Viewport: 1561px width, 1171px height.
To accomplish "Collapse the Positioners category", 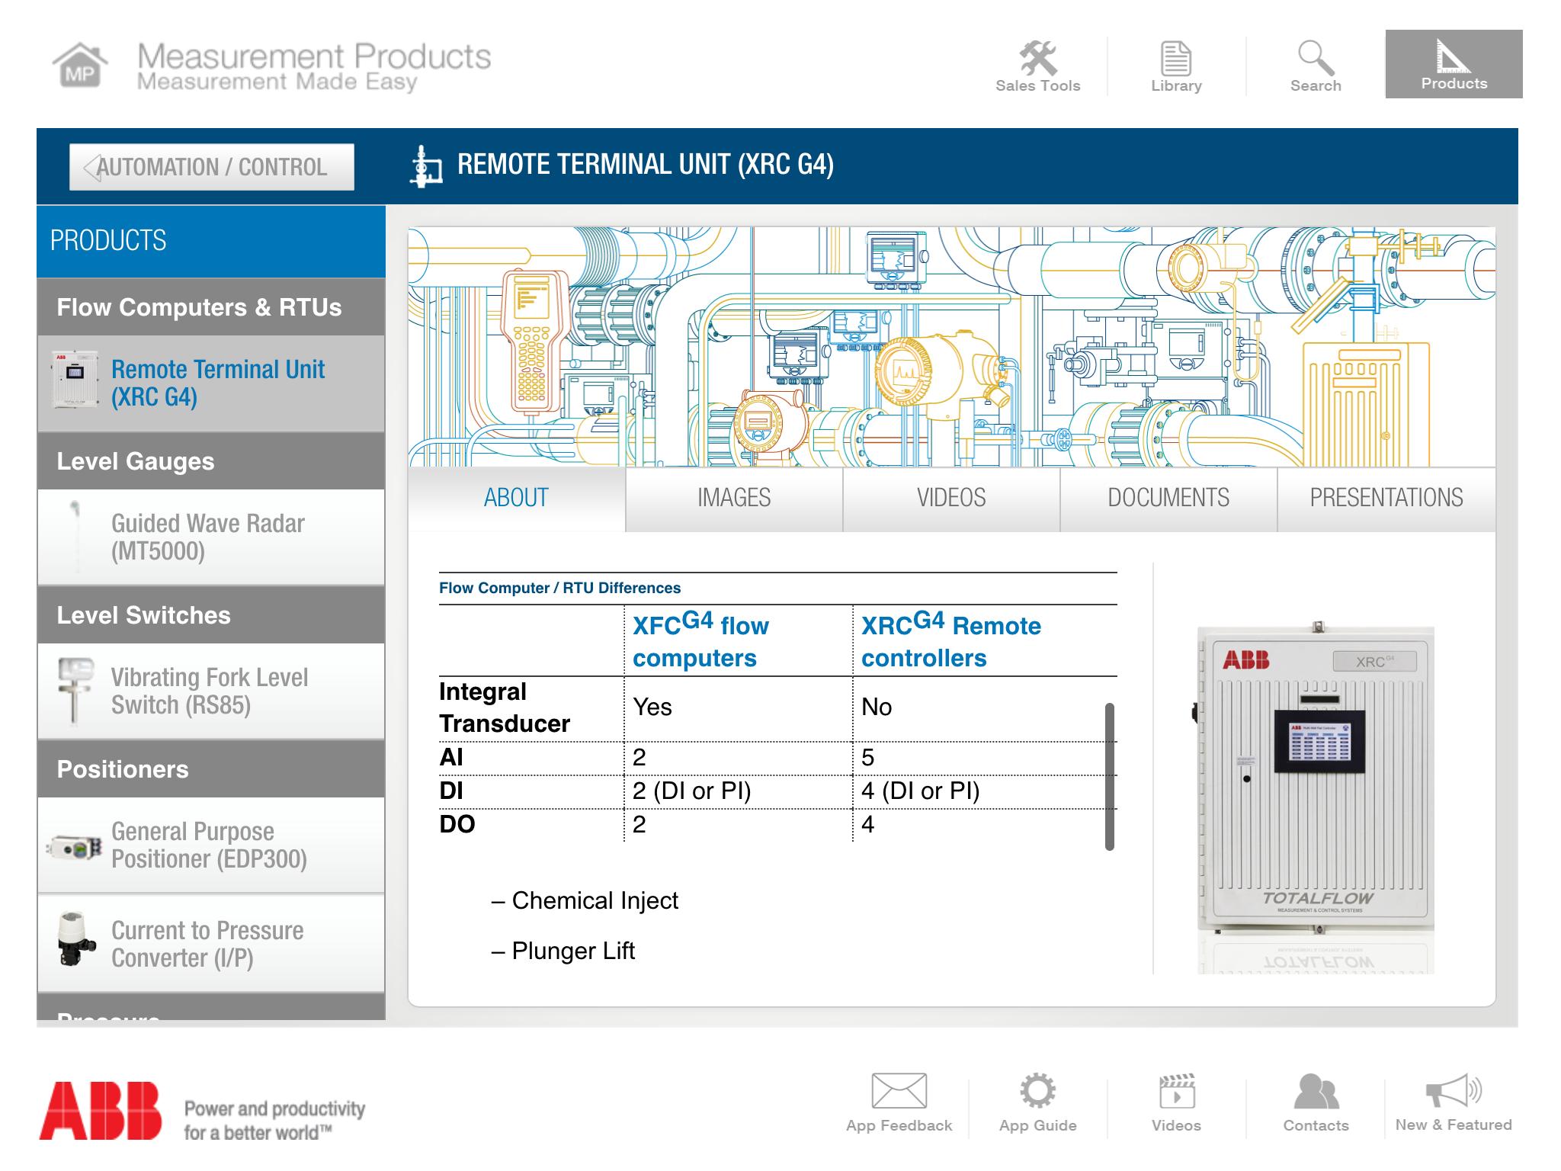I will pyautogui.click(x=122, y=769).
